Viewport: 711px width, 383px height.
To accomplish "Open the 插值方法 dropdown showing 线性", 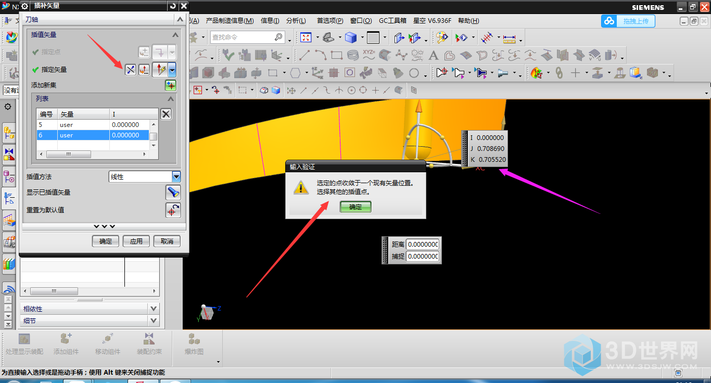I will point(176,177).
